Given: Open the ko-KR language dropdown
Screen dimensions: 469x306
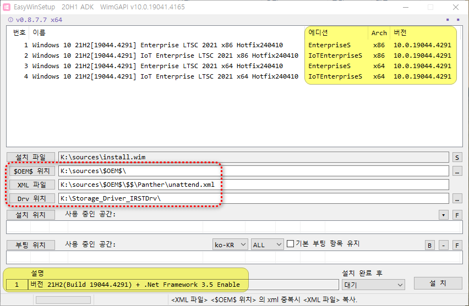Looking at the screenshot, I should [230, 244].
